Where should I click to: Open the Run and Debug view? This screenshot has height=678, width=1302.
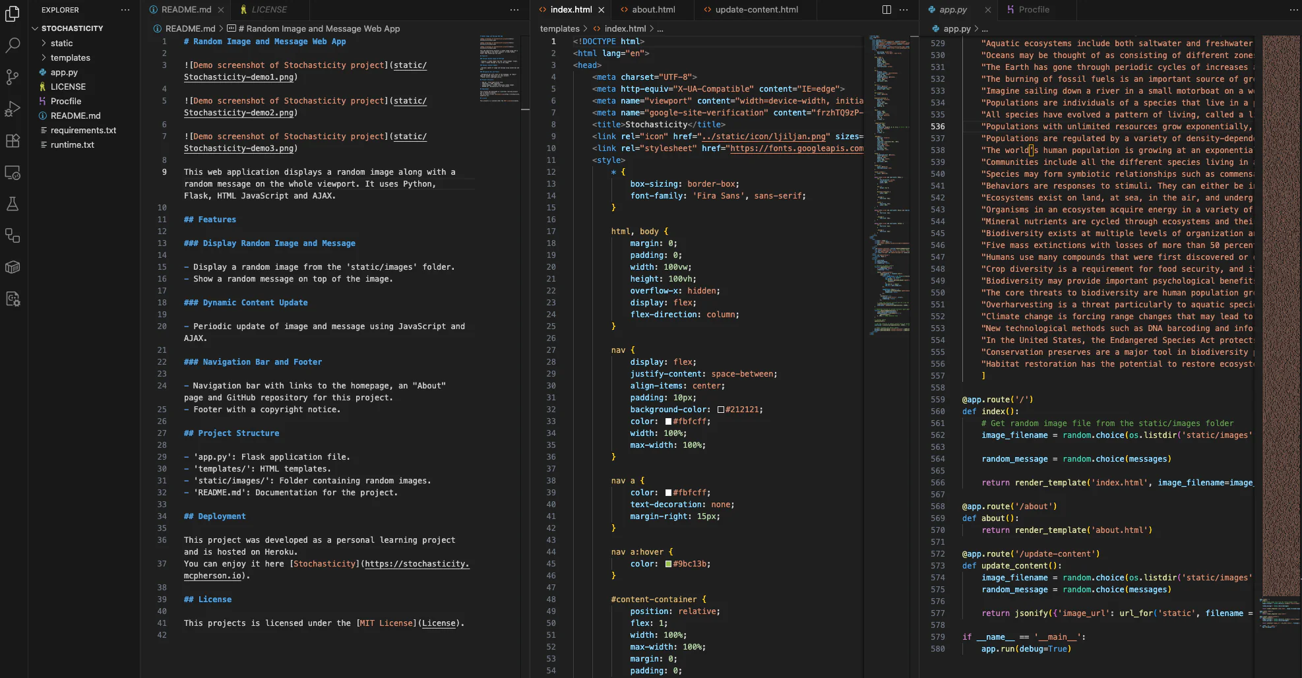point(13,109)
